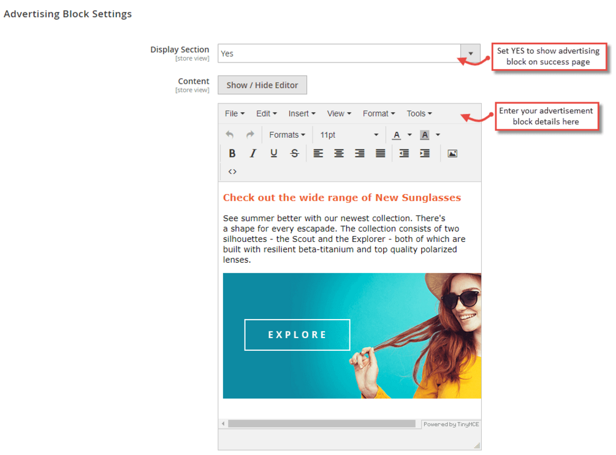Toggle Underline formatting
Viewport: 616px width, 455px height.
pyautogui.click(x=274, y=154)
